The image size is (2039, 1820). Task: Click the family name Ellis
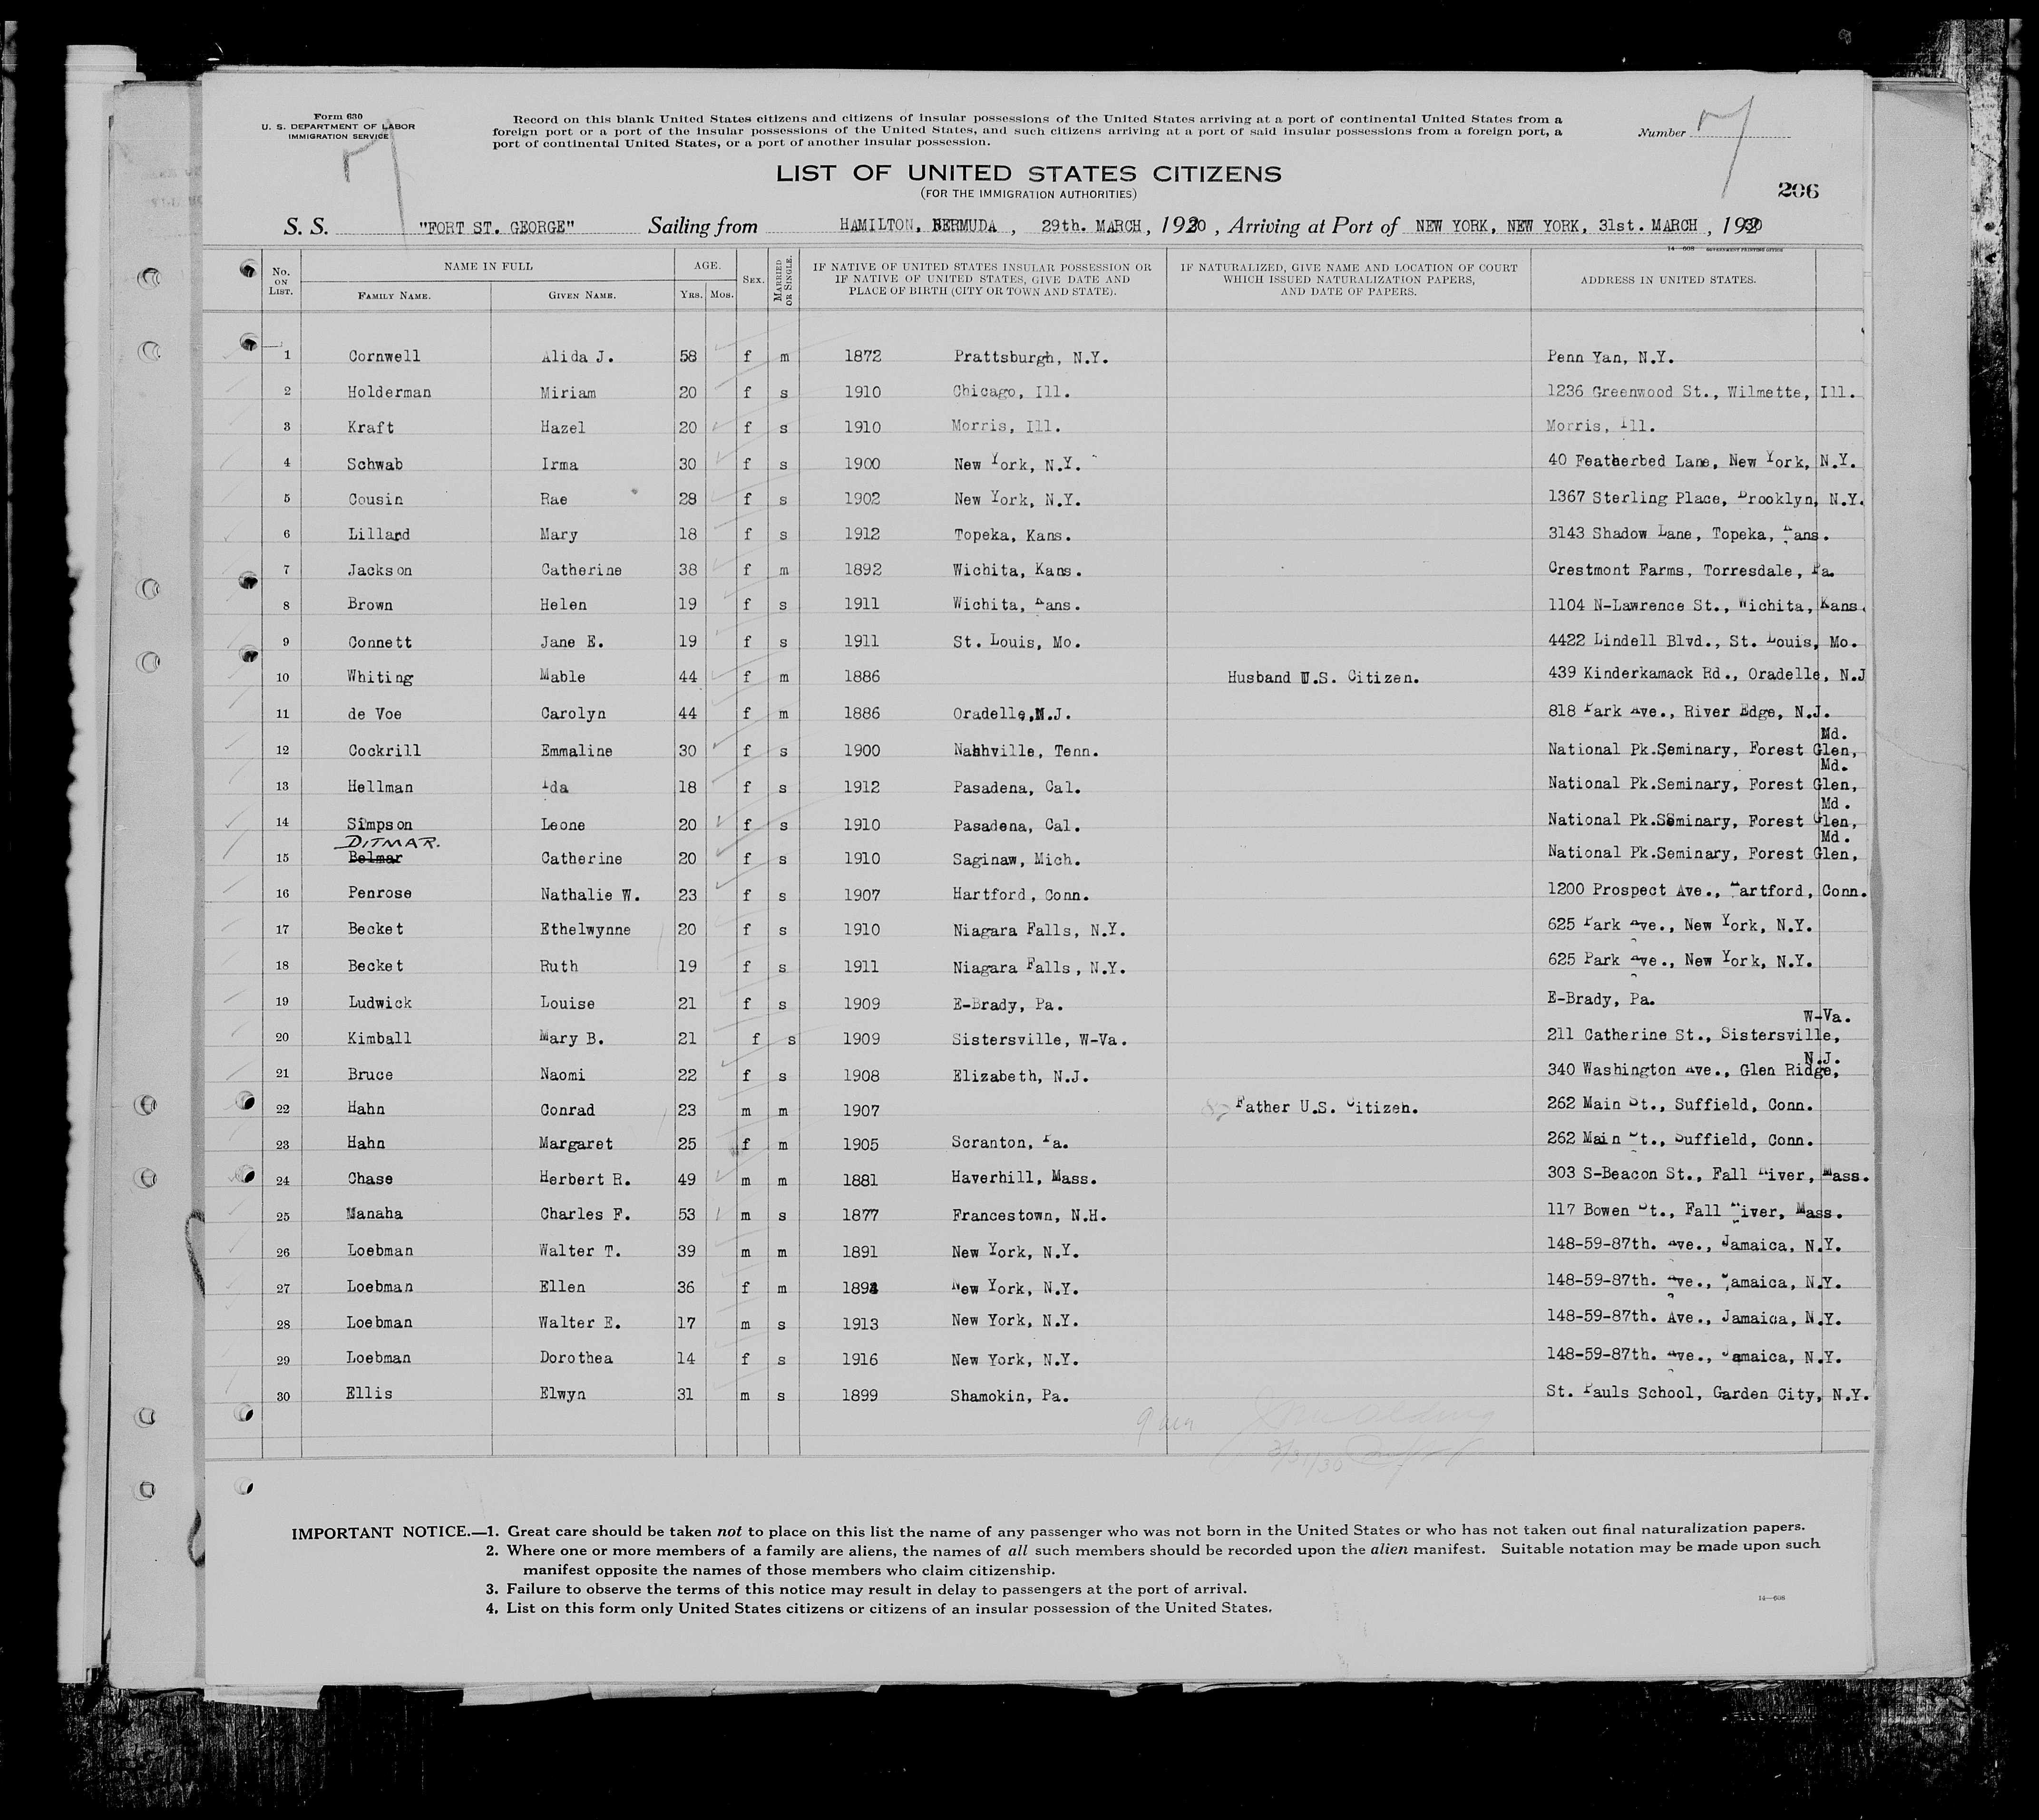pos(370,1394)
